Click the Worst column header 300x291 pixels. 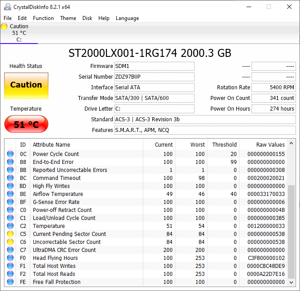pos(191,144)
